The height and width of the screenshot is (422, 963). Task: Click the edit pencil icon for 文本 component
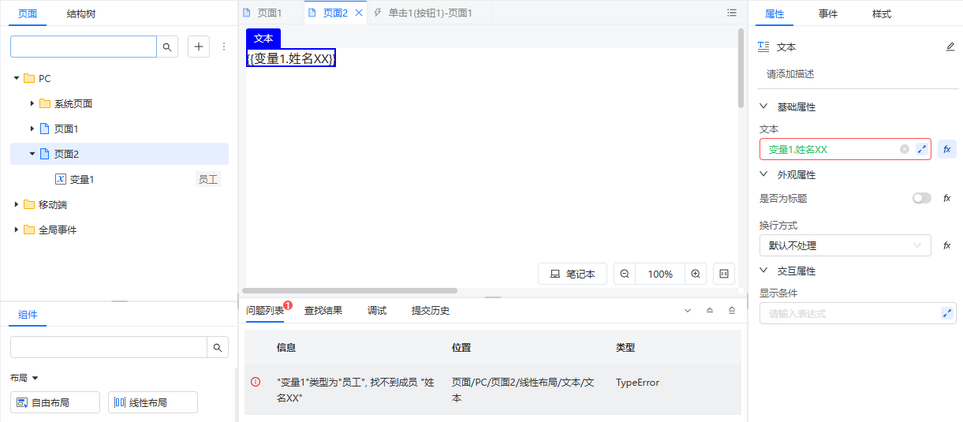tap(950, 47)
